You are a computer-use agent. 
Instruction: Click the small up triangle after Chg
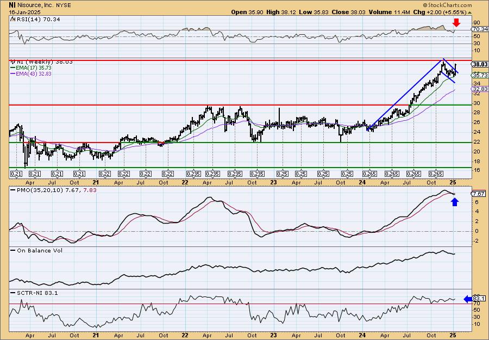pyautogui.click(x=469, y=13)
